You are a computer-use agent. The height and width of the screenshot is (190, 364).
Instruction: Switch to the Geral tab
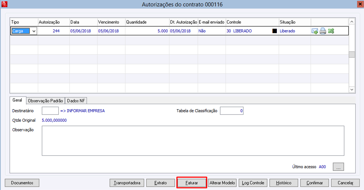click(x=17, y=100)
